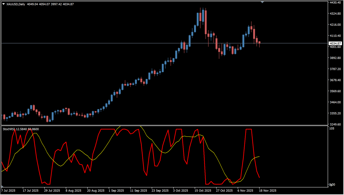Click the 1 Sep 2025 time axis label
Image resolution: width=344 pixels, height=195 pixels.
pos(117,190)
